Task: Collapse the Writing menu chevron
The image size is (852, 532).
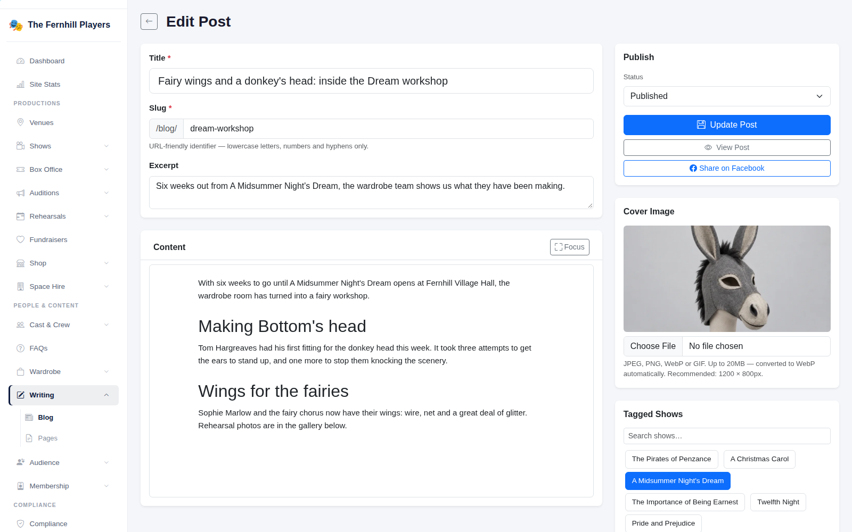Action: pyautogui.click(x=106, y=395)
